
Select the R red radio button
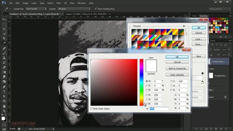147,95
